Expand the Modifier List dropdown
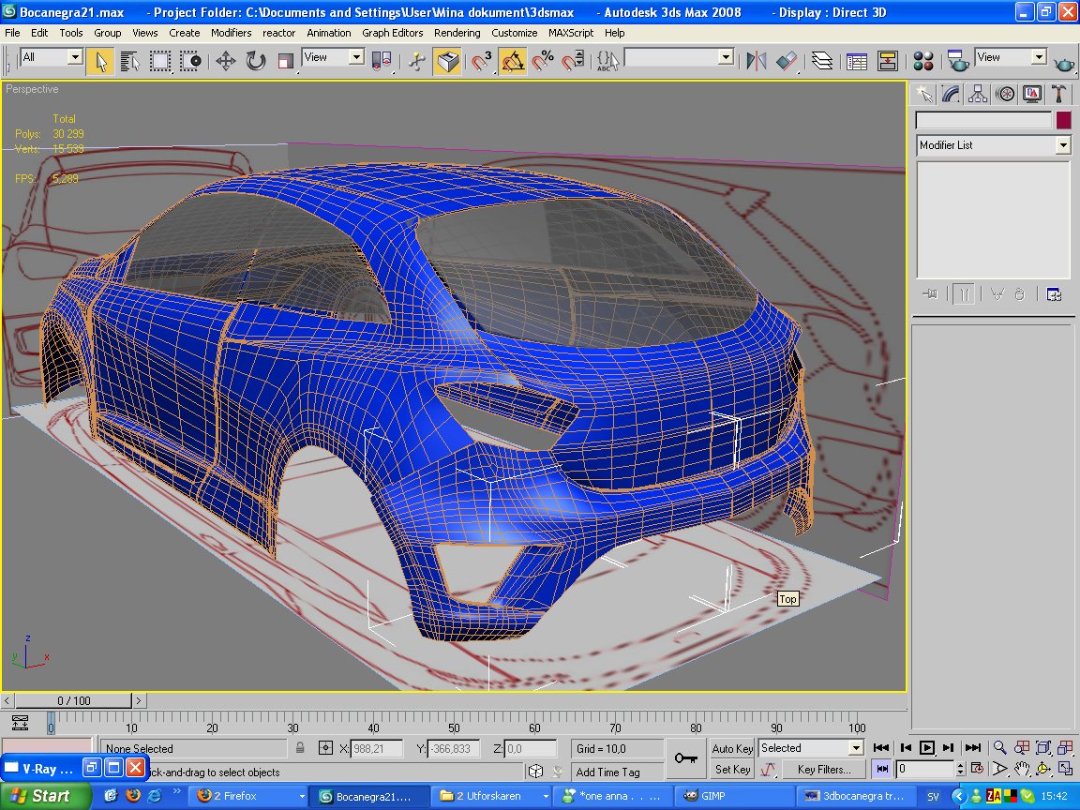1080x810 pixels. click(x=1062, y=145)
